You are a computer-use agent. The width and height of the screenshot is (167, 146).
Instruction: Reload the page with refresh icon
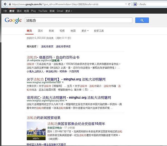click(x=129, y=4)
